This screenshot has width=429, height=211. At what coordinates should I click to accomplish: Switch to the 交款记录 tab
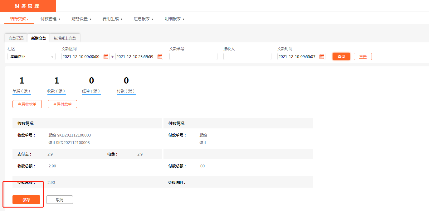[x=16, y=38]
